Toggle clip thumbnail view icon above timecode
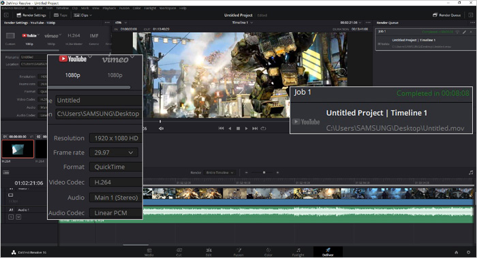The image size is (477, 258). coord(5,173)
